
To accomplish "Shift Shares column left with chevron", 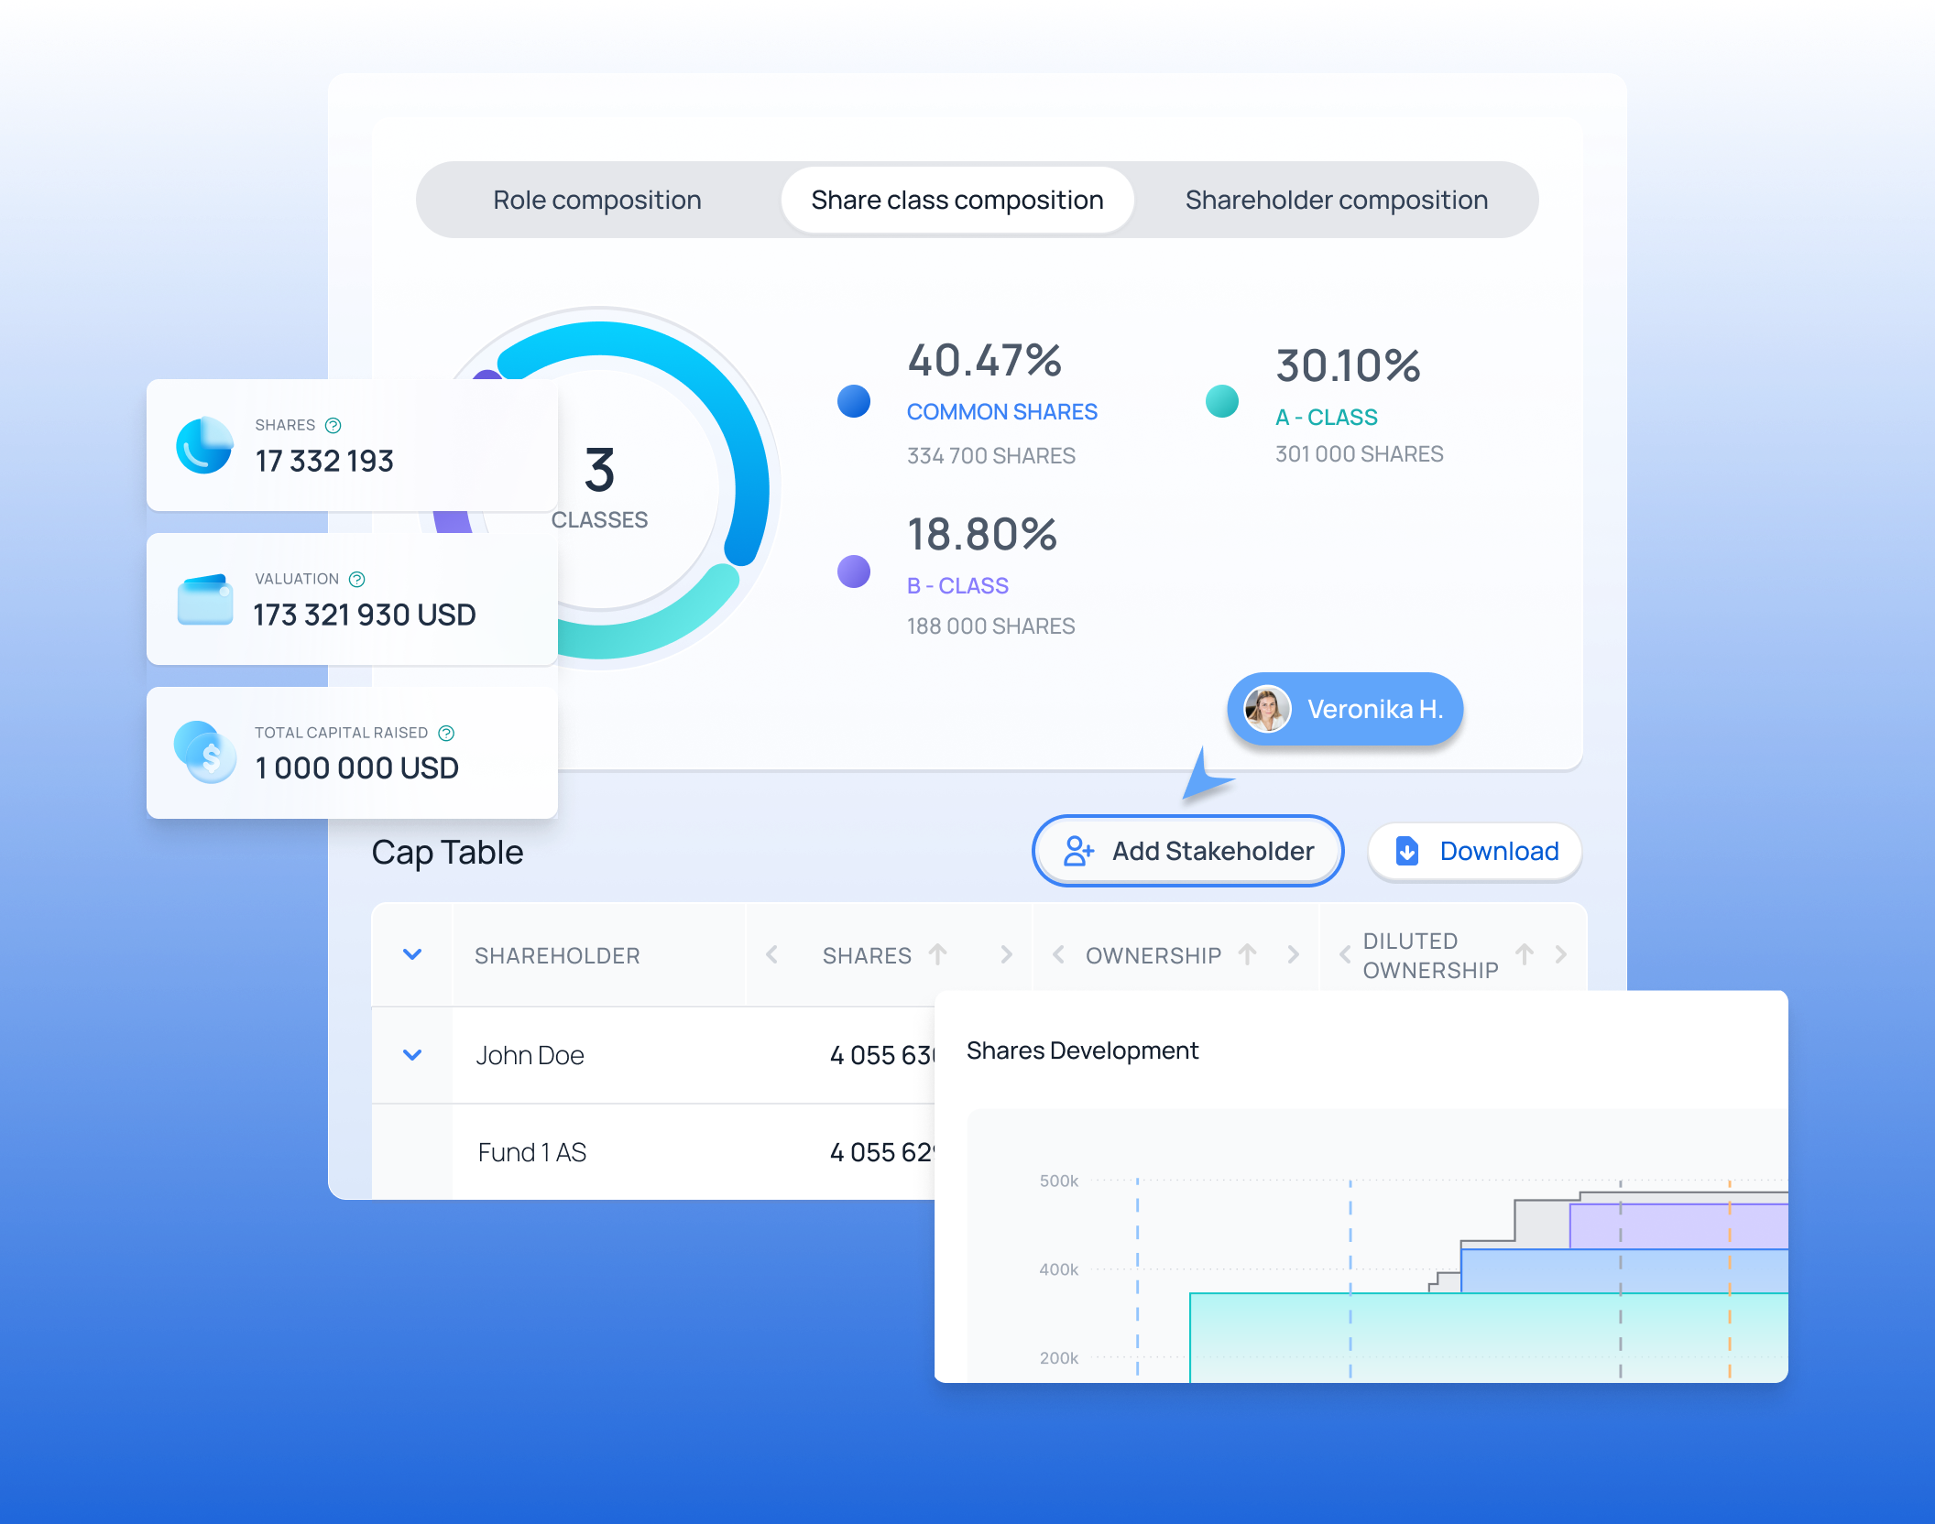I will [771, 954].
